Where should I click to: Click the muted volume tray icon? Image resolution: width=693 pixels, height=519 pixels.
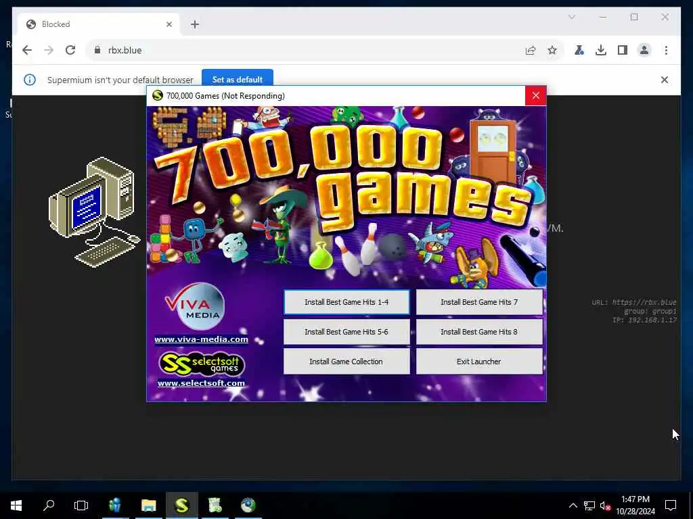(x=605, y=505)
